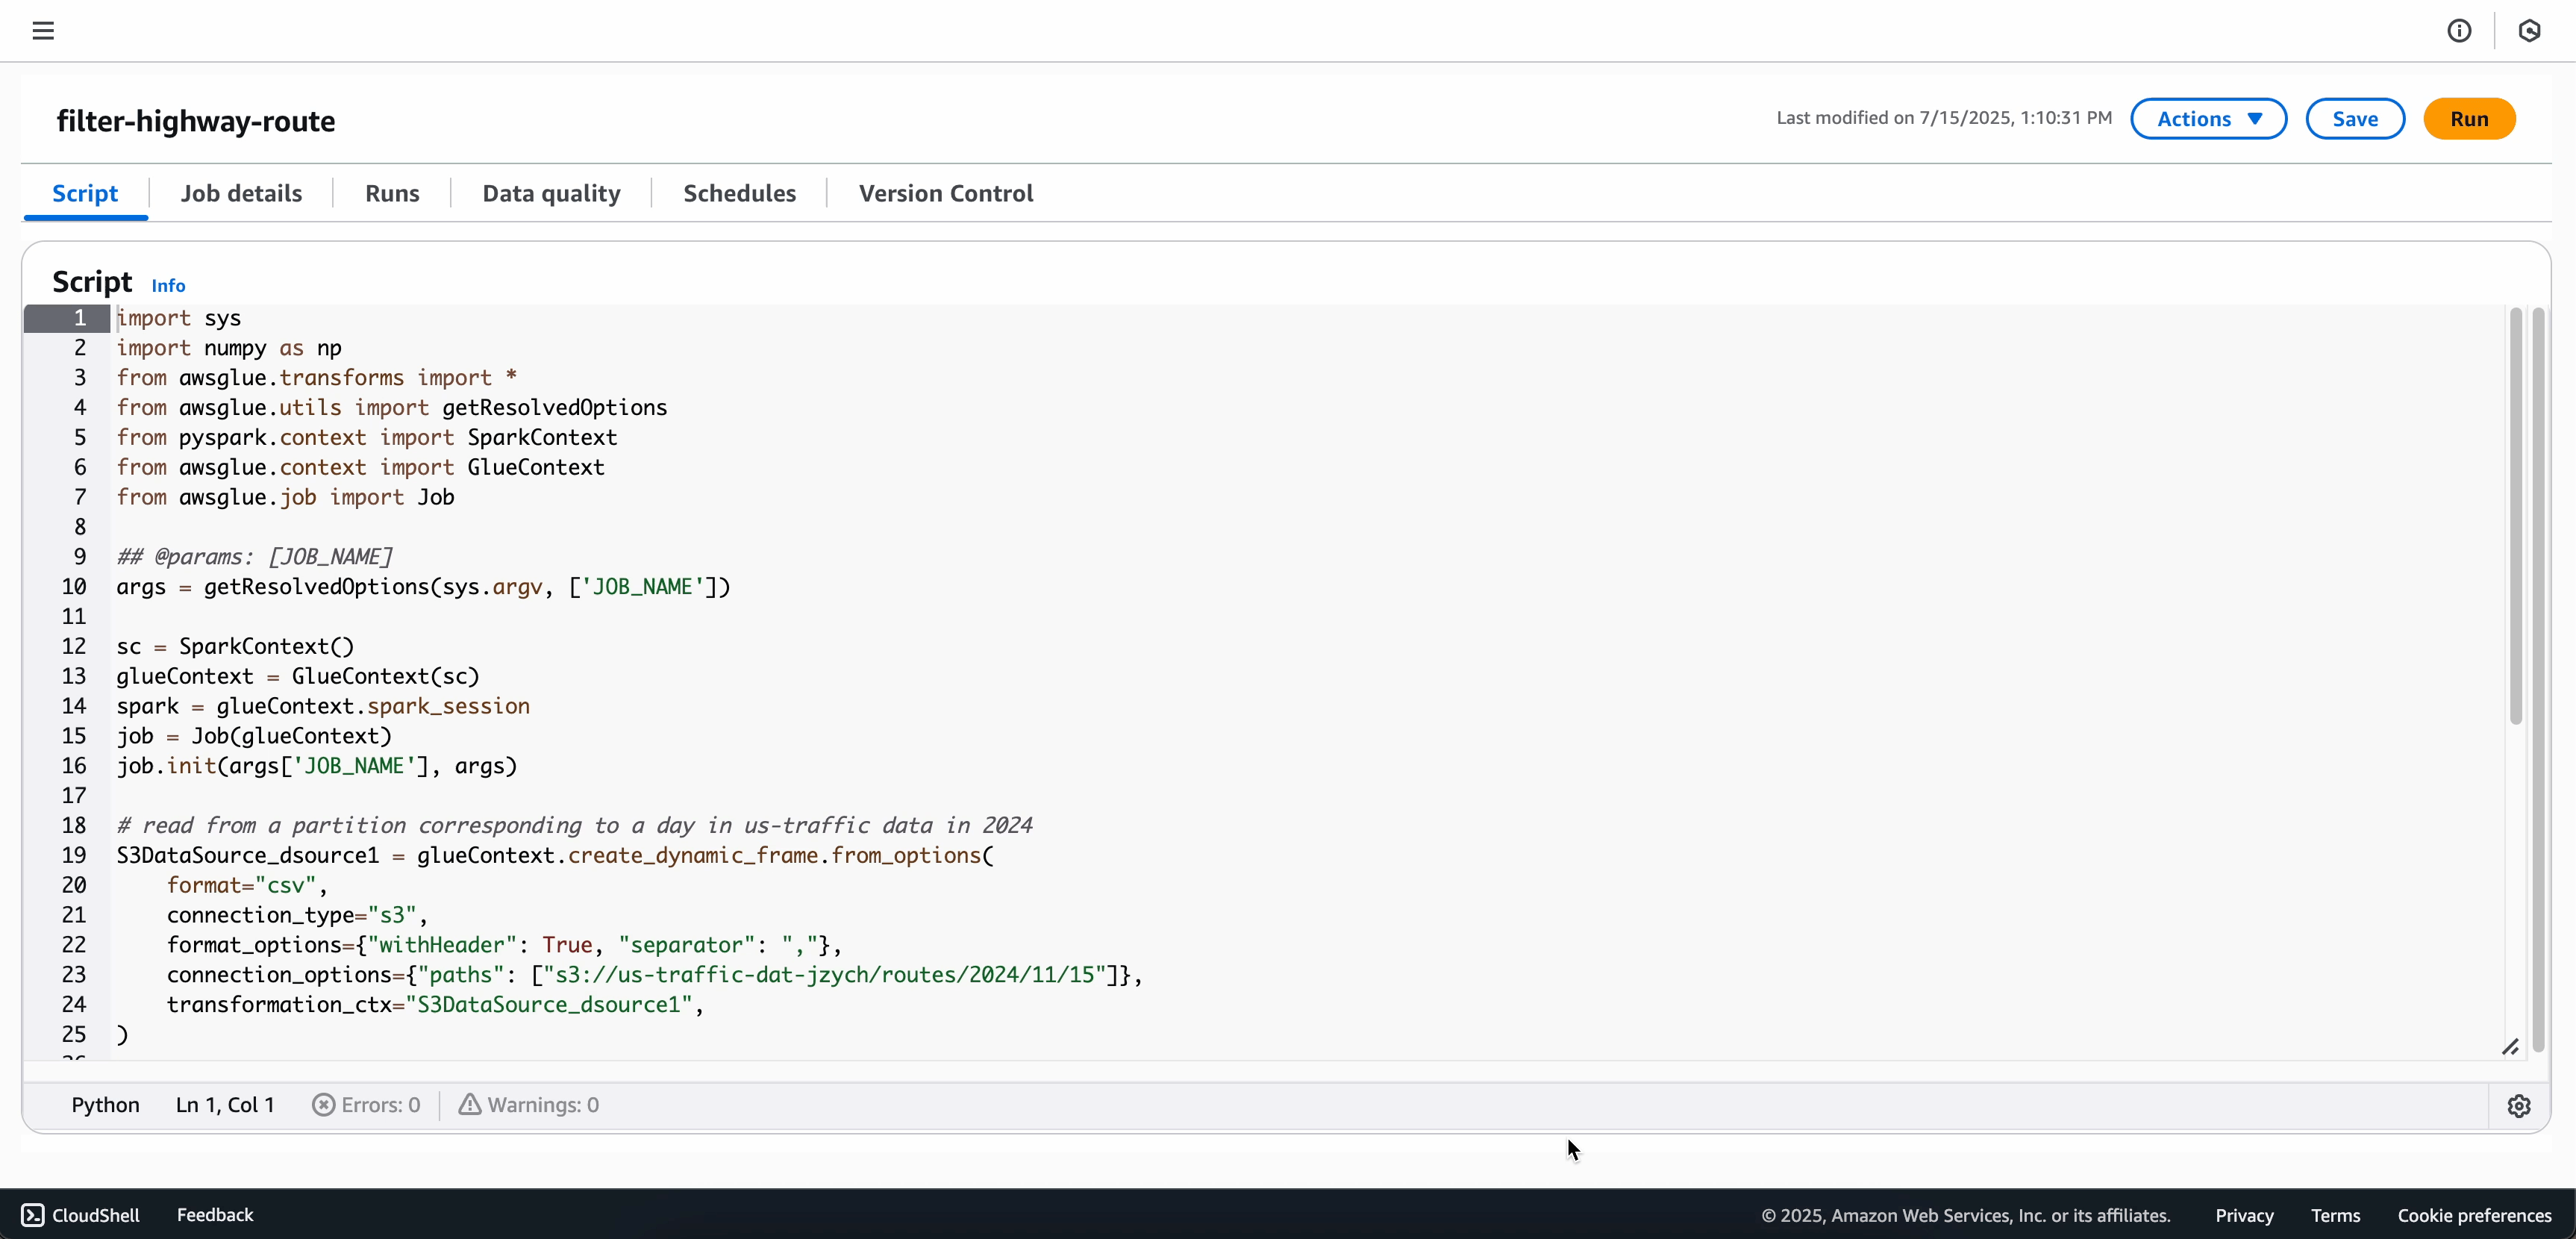This screenshot has width=2576, height=1239.
Task: Run the Glue job
Action: coord(2469,118)
